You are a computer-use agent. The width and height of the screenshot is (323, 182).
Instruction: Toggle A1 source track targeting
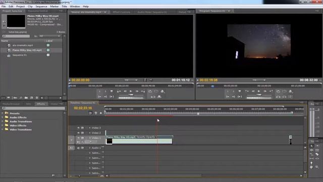pos(72,148)
